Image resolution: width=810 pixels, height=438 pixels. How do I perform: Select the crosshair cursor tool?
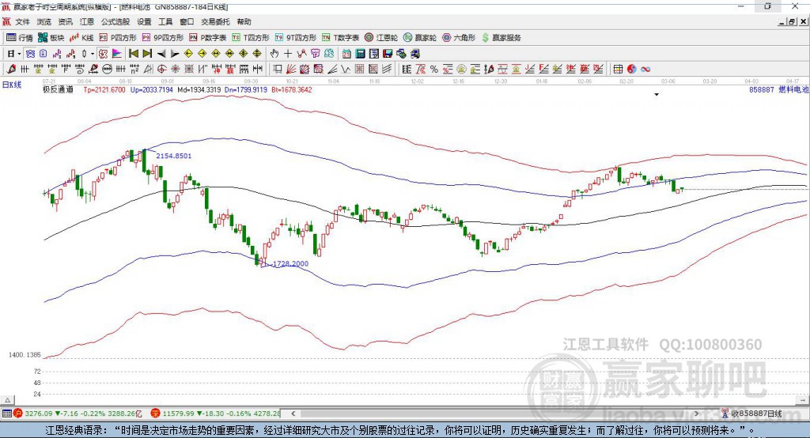288,53
